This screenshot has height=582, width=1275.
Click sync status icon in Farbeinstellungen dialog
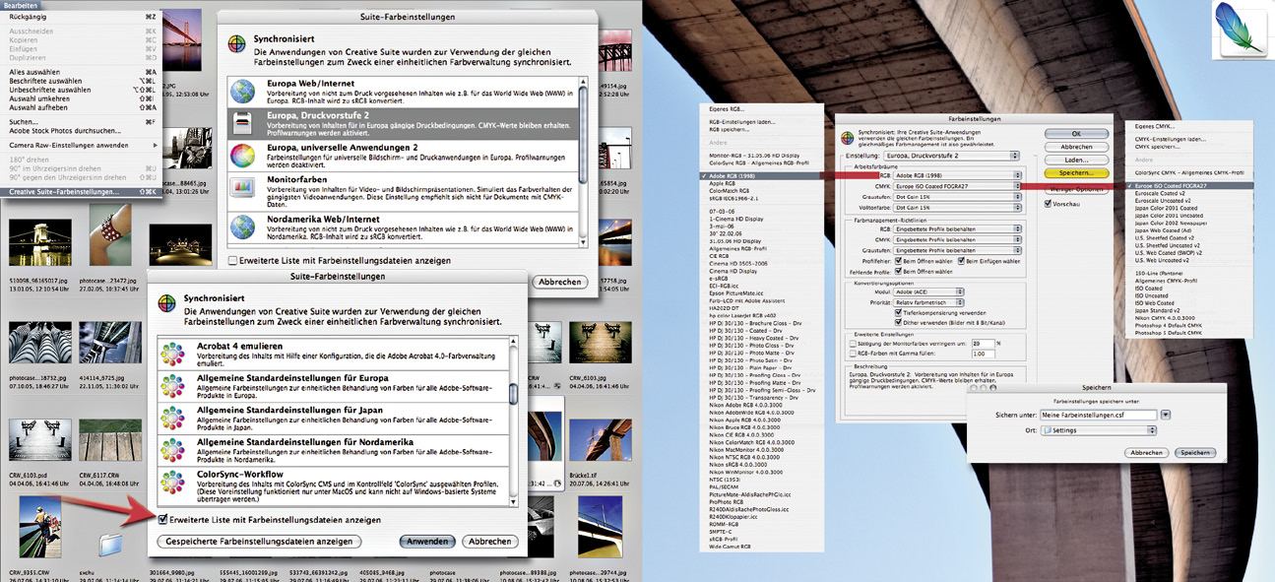tap(846, 138)
